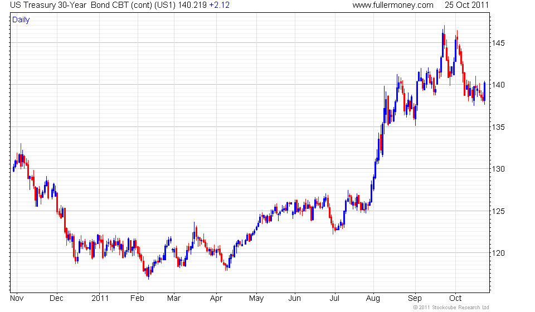
Task: Click the chart title 'US Treasury 30-Year Bond CBT'
Action: (x=69, y=5)
